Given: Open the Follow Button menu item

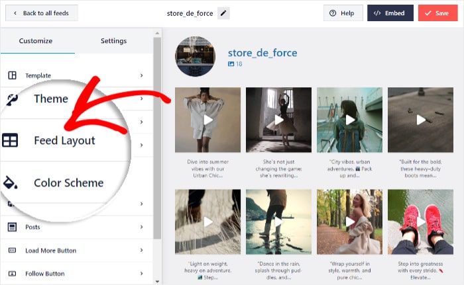Looking at the screenshot, I should pyautogui.click(x=77, y=274).
